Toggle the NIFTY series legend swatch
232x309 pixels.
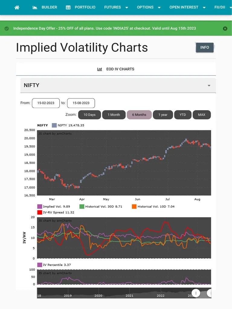click(x=54, y=125)
